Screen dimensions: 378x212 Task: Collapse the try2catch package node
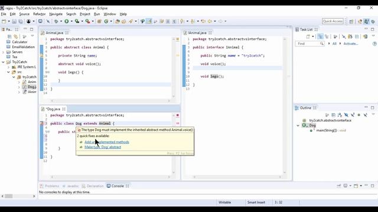click(14, 77)
